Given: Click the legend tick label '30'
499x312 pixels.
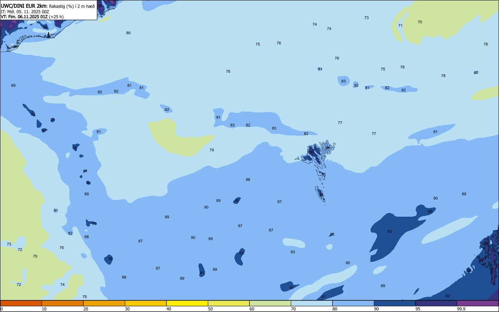Looking at the screenshot, I should tap(127, 309).
